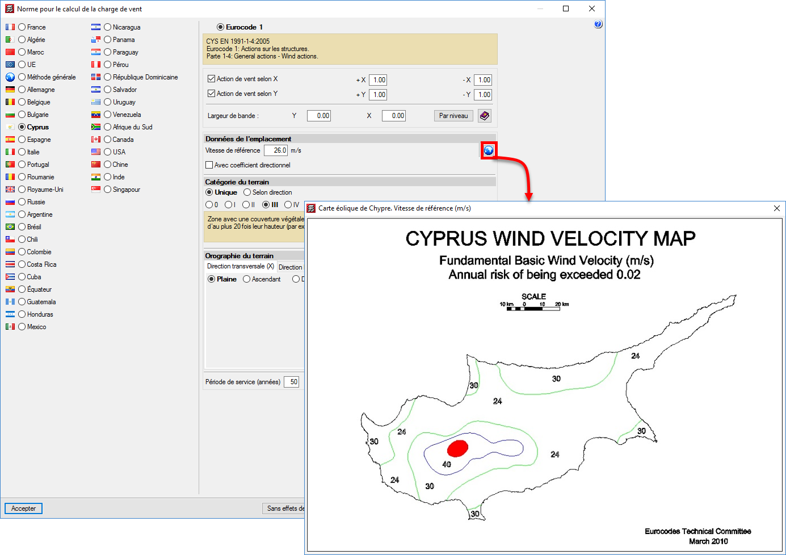The width and height of the screenshot is (786, 555).
Task: Select the Honduras radio button
Action: point(22,314)
